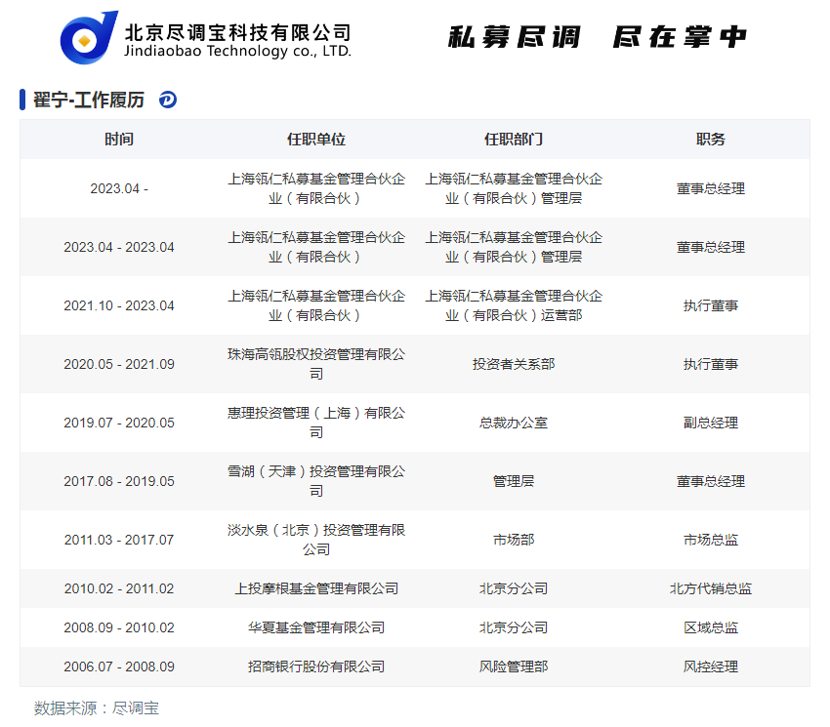Click the date cell 2023.04 - 2023.04
Image resolution: width=830 pixels, height=727 pixels.
coord(119,247)
